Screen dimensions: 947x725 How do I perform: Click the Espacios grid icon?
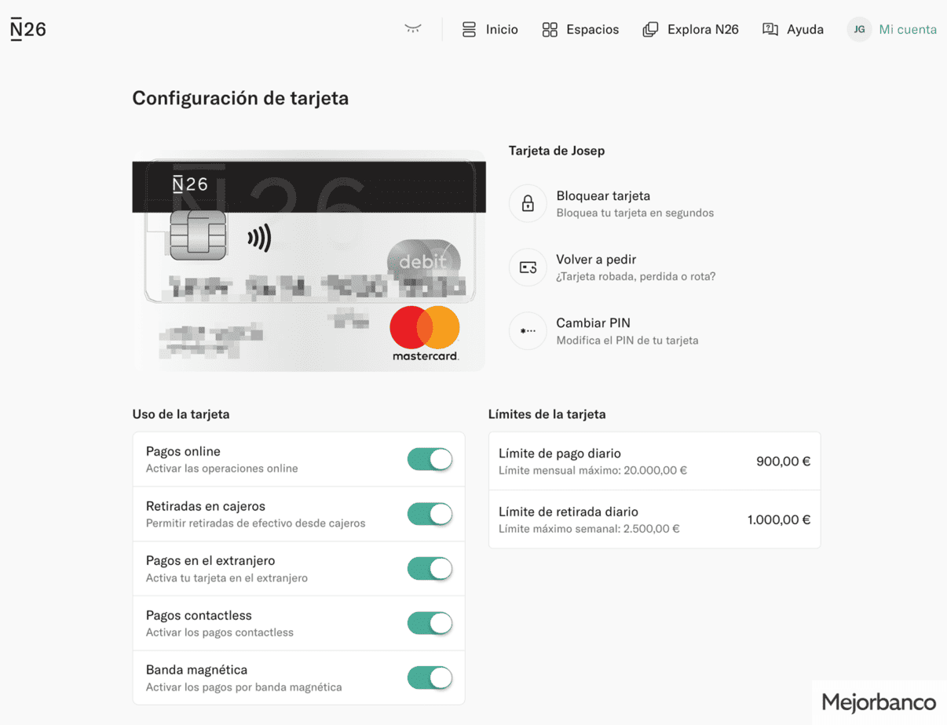550,30
